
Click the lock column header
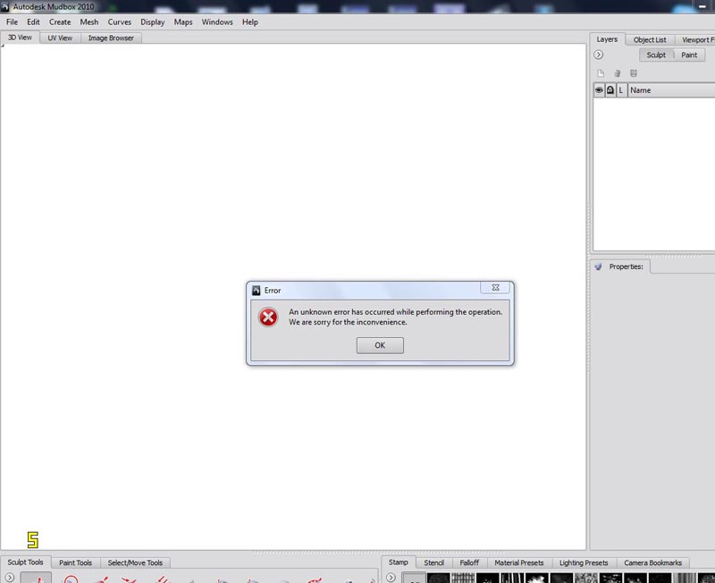[610, 90]
